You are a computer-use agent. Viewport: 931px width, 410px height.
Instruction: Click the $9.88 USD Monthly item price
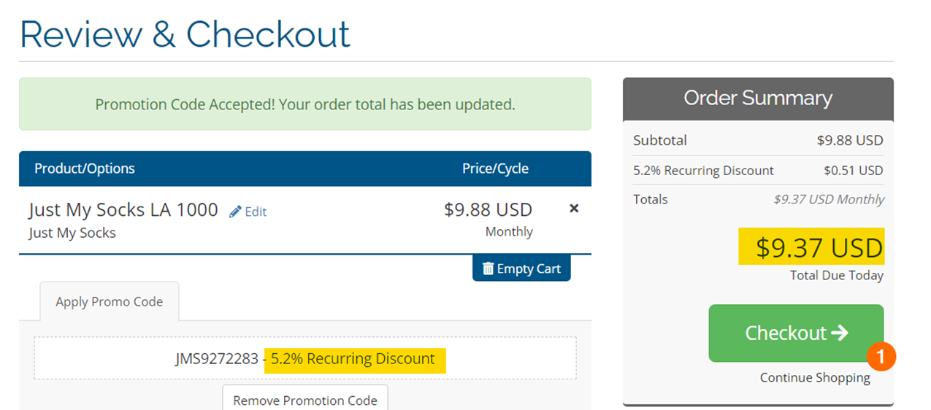488,210
